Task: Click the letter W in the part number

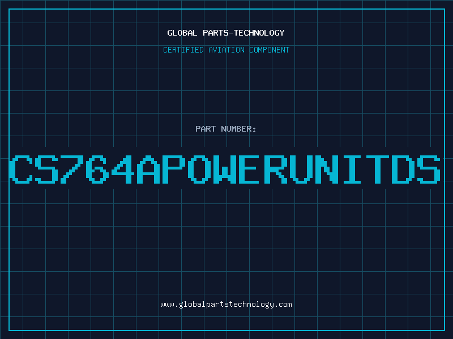Action: pos(226,169)
